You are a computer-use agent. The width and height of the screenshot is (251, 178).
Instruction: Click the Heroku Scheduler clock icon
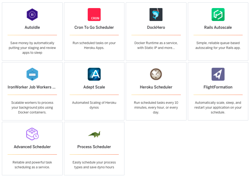pyautogui.click(x=156, y=74)
